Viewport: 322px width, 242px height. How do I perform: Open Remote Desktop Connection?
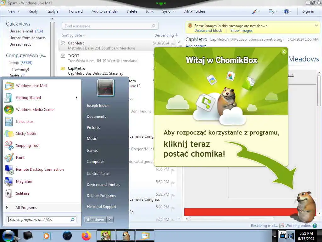pos(40,169)
